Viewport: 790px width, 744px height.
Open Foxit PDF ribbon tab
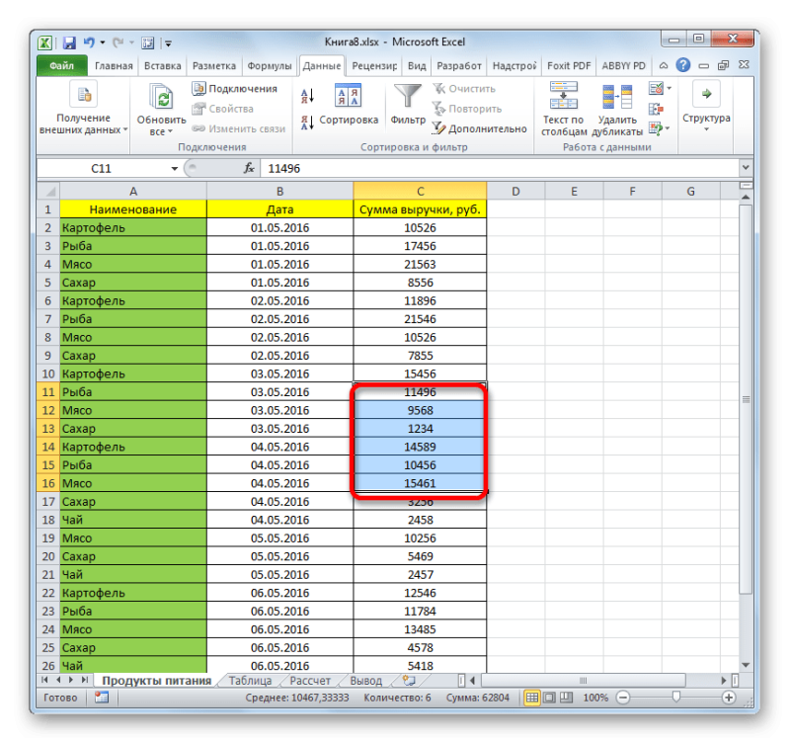click(569, 66)
